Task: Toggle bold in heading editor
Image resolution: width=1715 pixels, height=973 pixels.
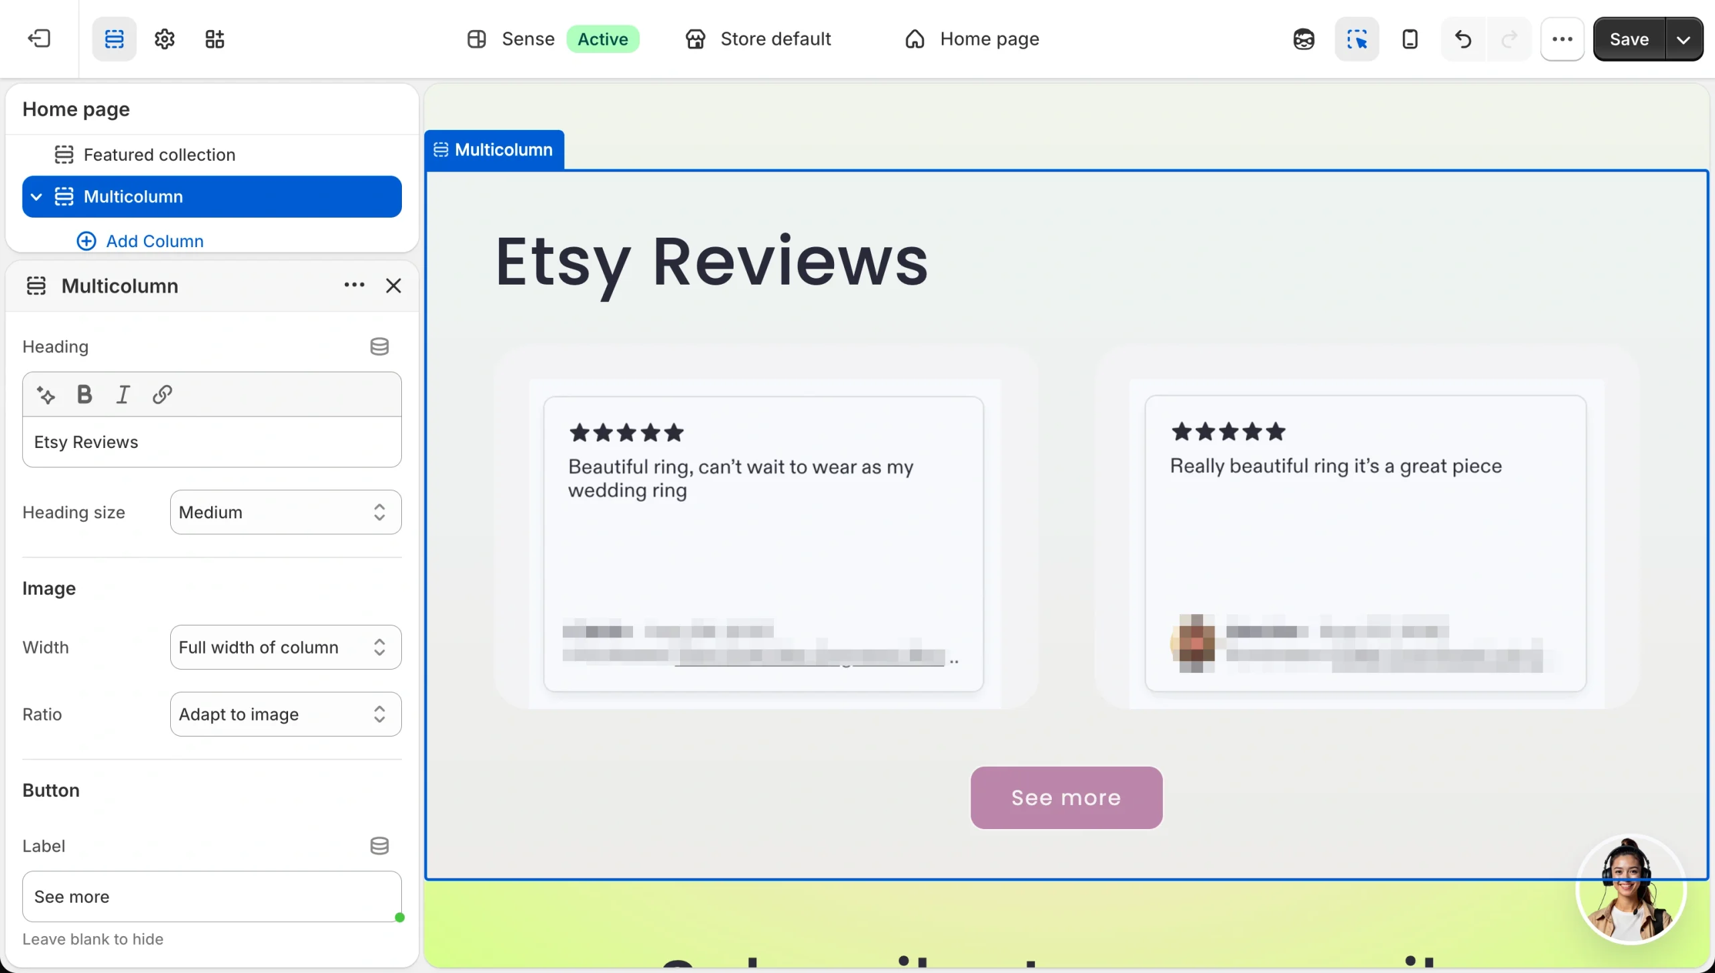Action: 84,395
